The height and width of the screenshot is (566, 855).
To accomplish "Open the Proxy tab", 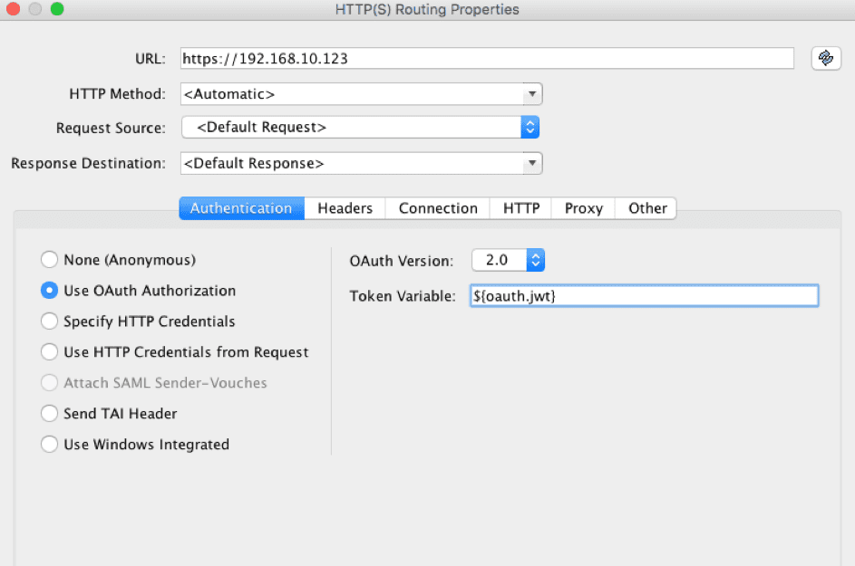I will [582, 208].
